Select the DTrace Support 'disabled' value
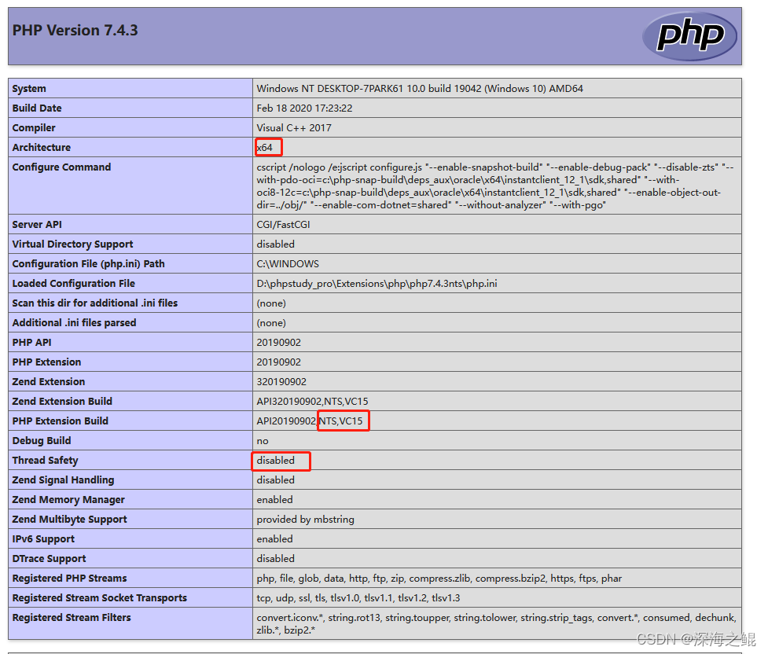 tap(275, 558)
